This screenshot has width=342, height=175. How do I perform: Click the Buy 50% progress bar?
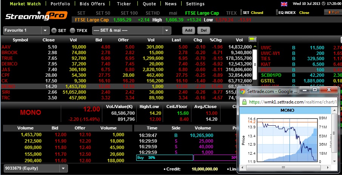[x=165, y=158]
